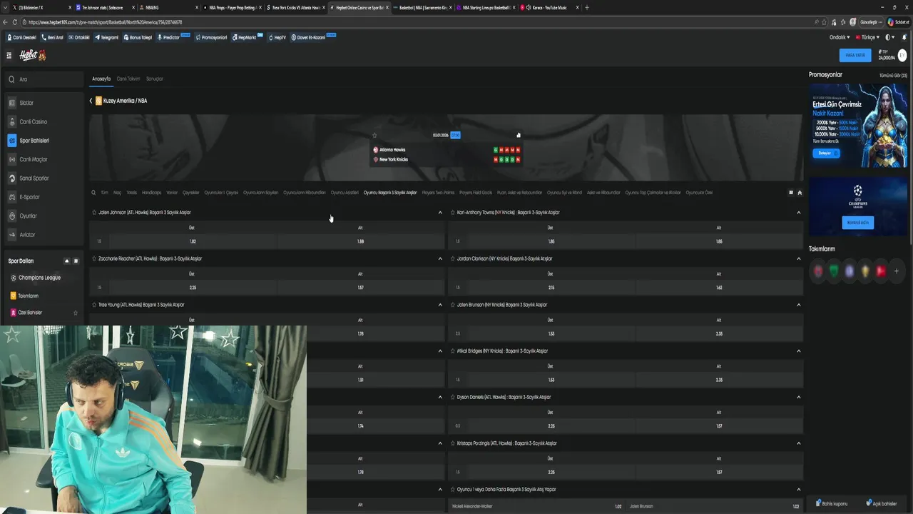Viewport: 913px width, 514px height.
Task: Collapse the Kristaps Porzingis market
Action: point(798,443)
